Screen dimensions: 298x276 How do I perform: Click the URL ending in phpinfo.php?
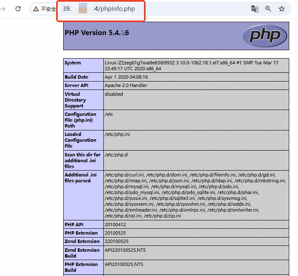tap(99, 9)
